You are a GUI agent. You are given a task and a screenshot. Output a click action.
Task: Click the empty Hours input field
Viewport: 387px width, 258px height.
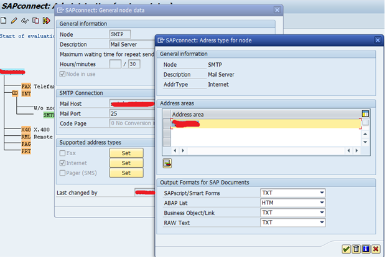115,64
